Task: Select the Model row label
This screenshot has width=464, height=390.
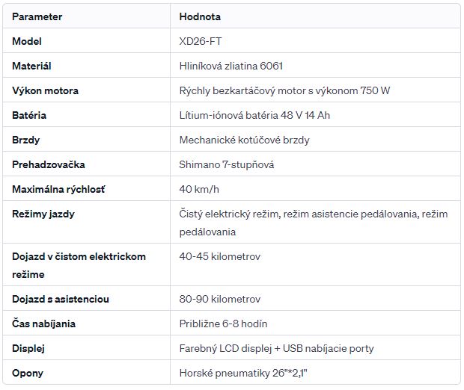Action: [x=27, y=41]
